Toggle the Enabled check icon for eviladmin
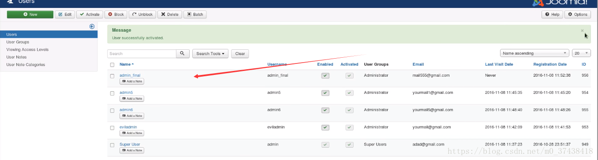Screen dimensions: 598x160 coord(325,127)
